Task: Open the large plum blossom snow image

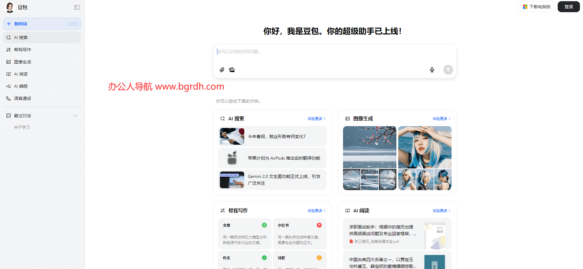Action: point(370,147)
